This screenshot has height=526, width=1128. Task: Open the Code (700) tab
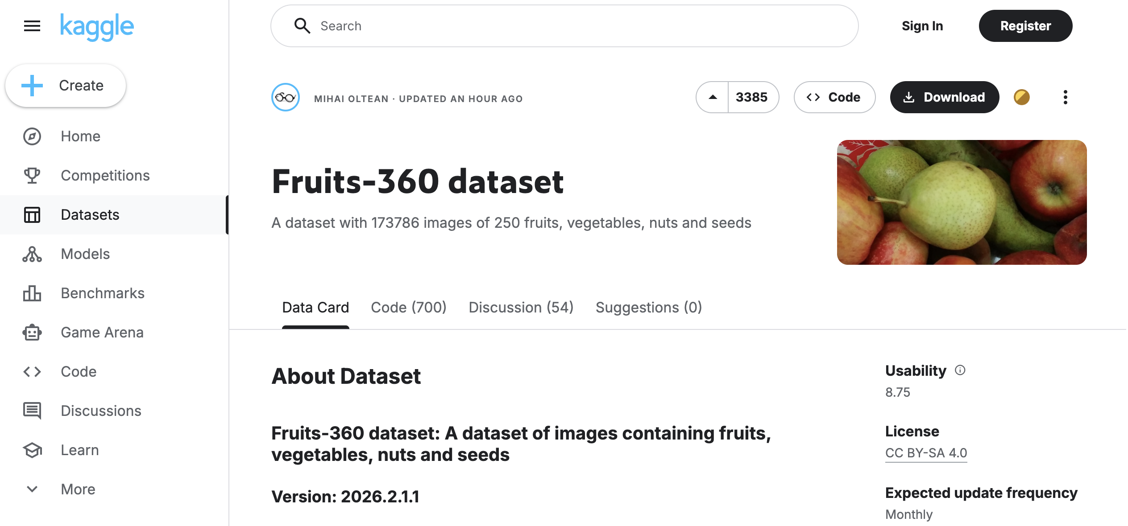pos(408,307)
